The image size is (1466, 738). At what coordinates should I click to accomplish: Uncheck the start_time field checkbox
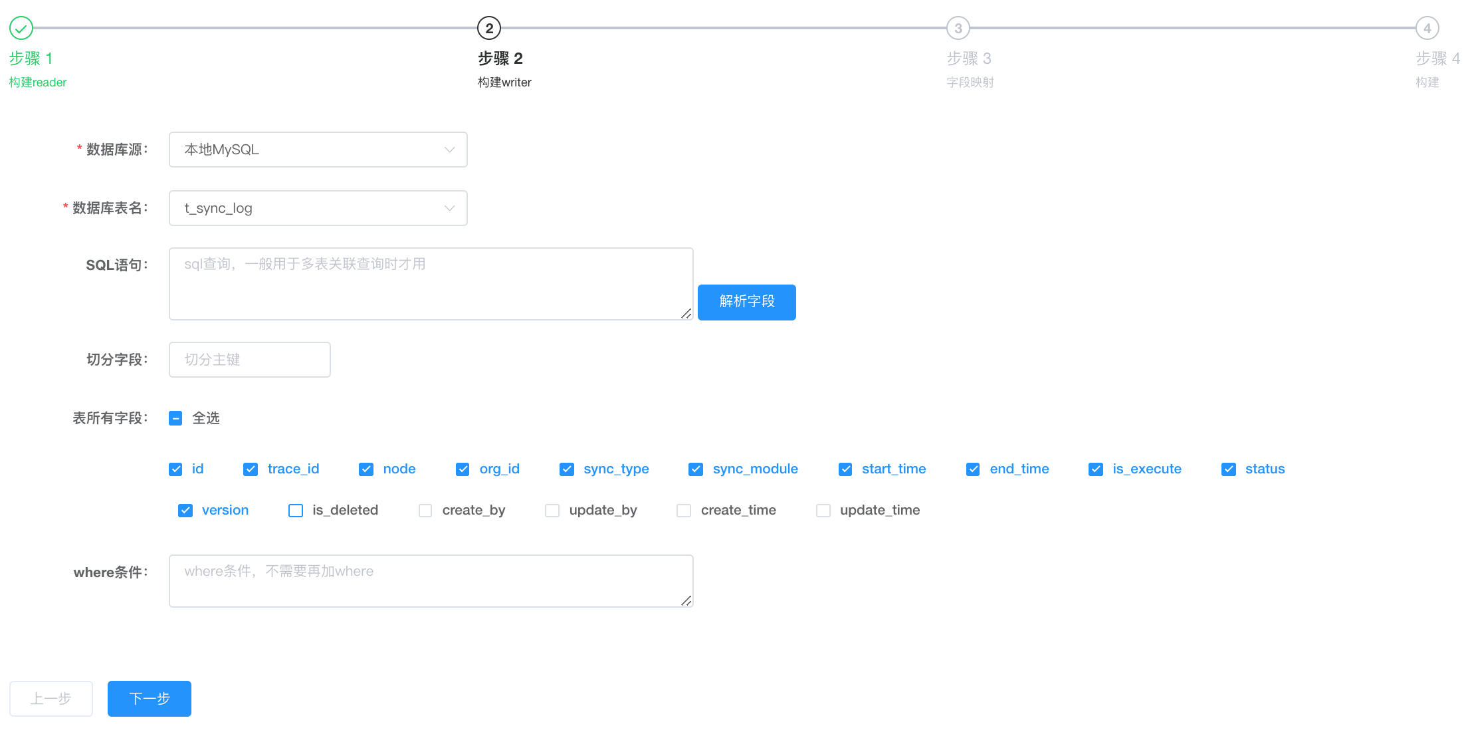(x=845, y=469)
